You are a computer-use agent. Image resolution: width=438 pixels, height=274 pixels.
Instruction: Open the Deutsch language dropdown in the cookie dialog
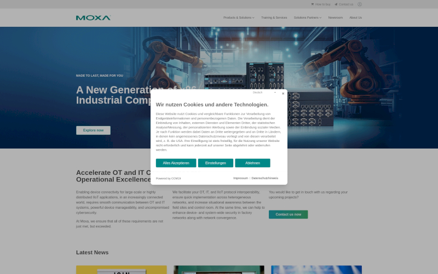coord(264,93)
